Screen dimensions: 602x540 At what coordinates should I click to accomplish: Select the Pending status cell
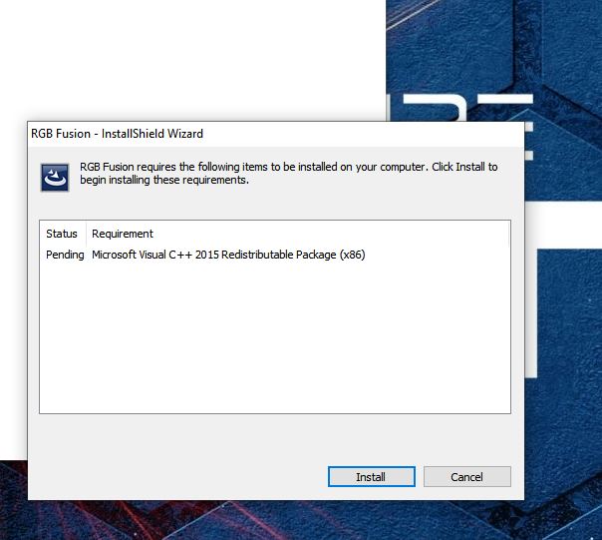(x=65, y=255)
